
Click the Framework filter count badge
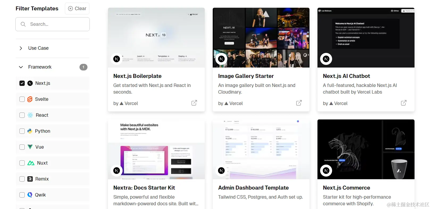(x=83, y=67)
